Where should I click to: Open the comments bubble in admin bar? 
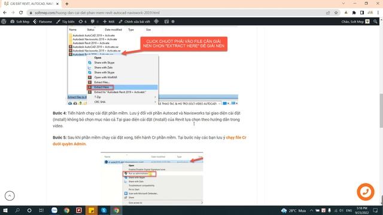click(x=95, y=21)
